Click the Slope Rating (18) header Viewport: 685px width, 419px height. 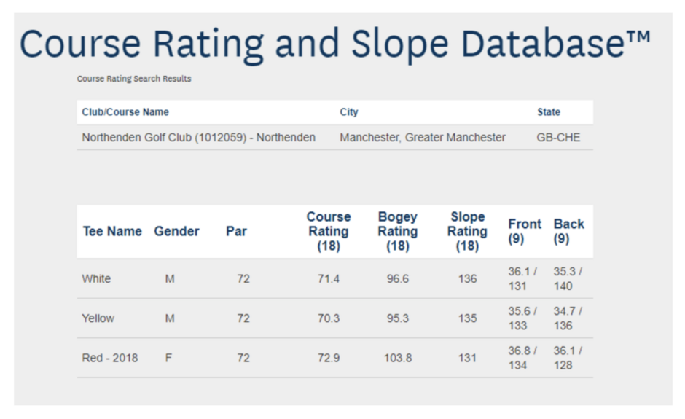[x=467, y=231]
